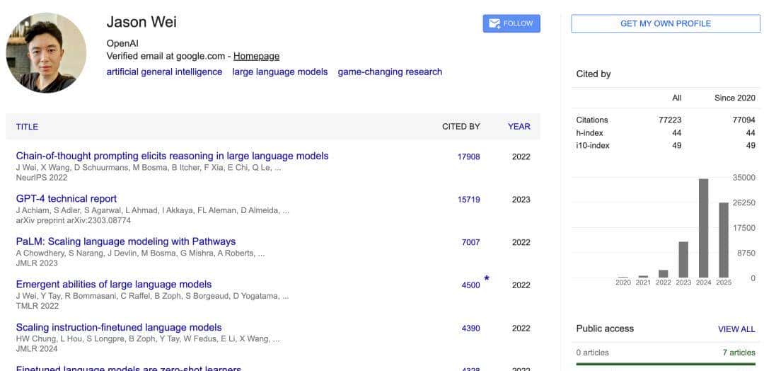This screenshot has height=371, width=764.
Task: Click the asterisk next to 4500 citations
Action: [487, 279]
